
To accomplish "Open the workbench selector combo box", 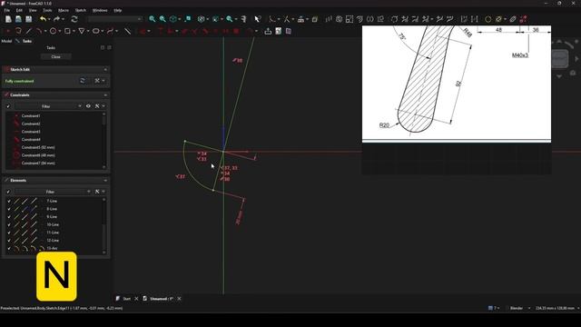I will (x=114, y=19).
